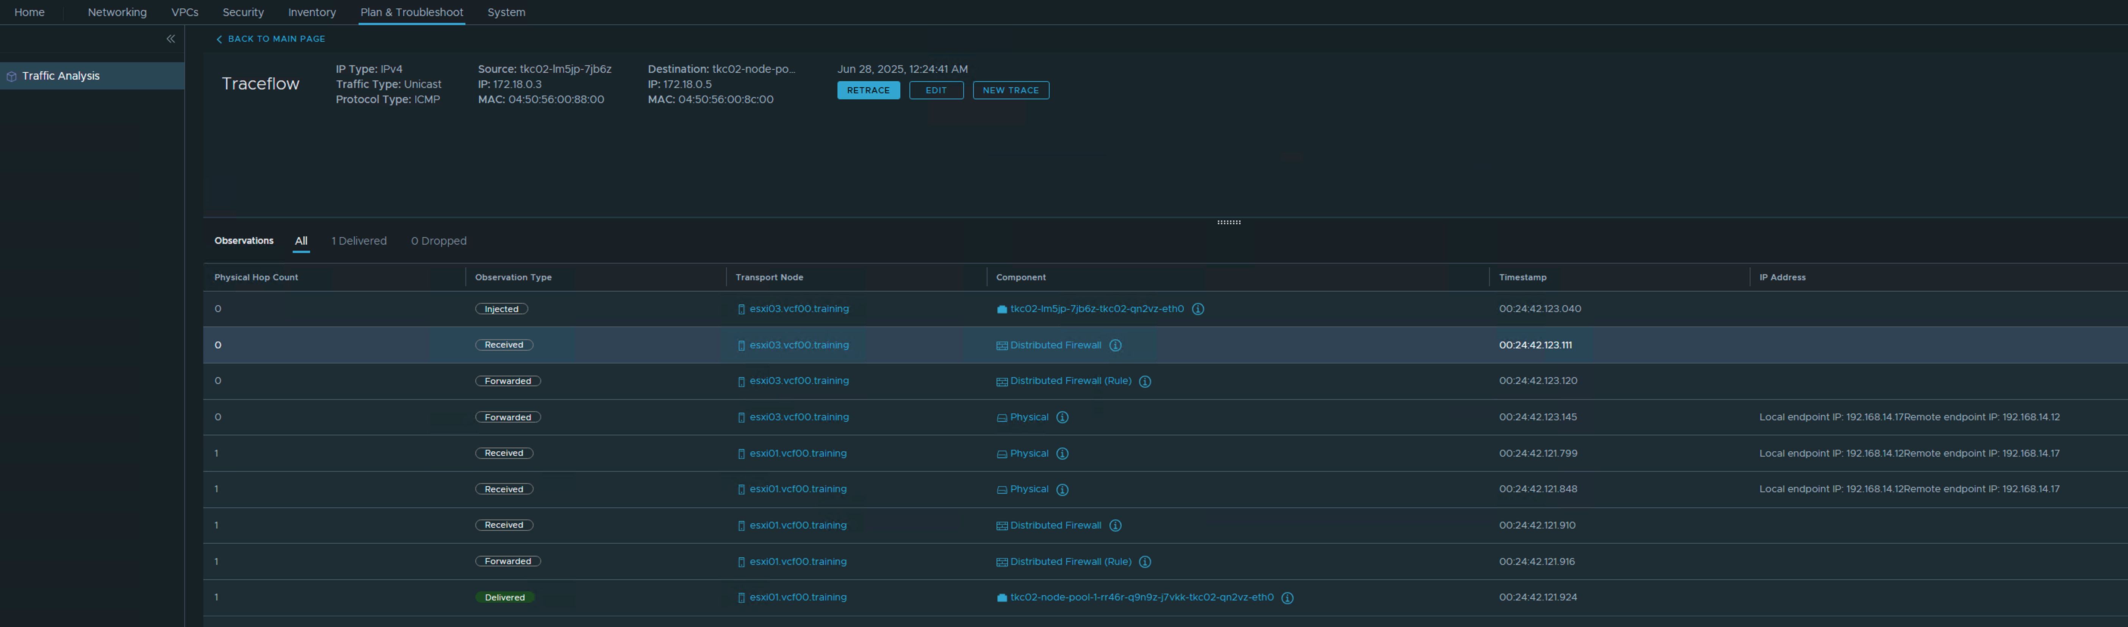Open the Home tab
The width and height of the screenshot is (2128, 627).
30,12
